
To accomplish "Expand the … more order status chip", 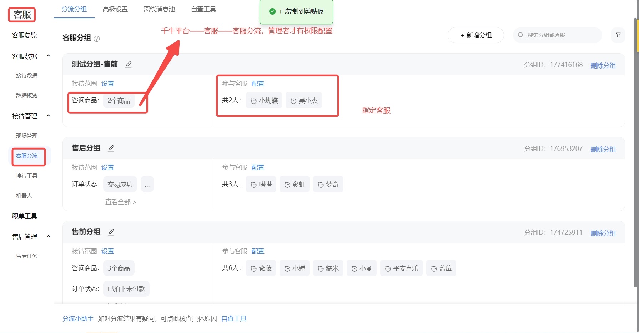I will 147,184.
